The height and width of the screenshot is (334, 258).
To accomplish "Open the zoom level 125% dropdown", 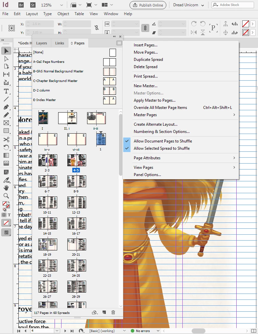I will (x=61, y=5).
